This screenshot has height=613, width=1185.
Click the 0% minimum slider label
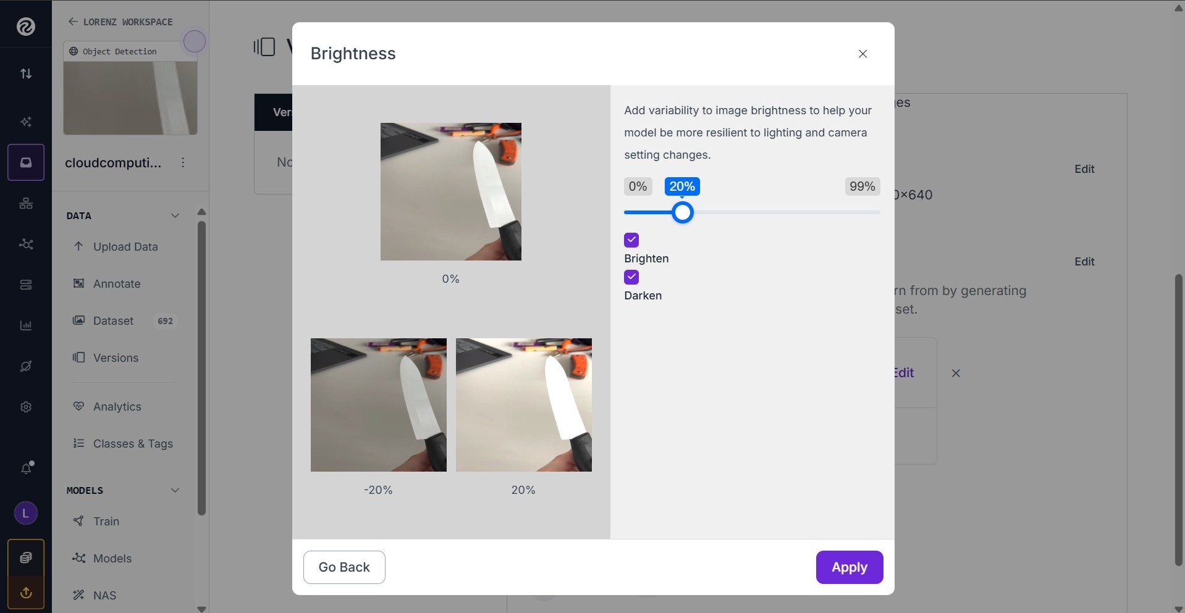click(638, 186)
